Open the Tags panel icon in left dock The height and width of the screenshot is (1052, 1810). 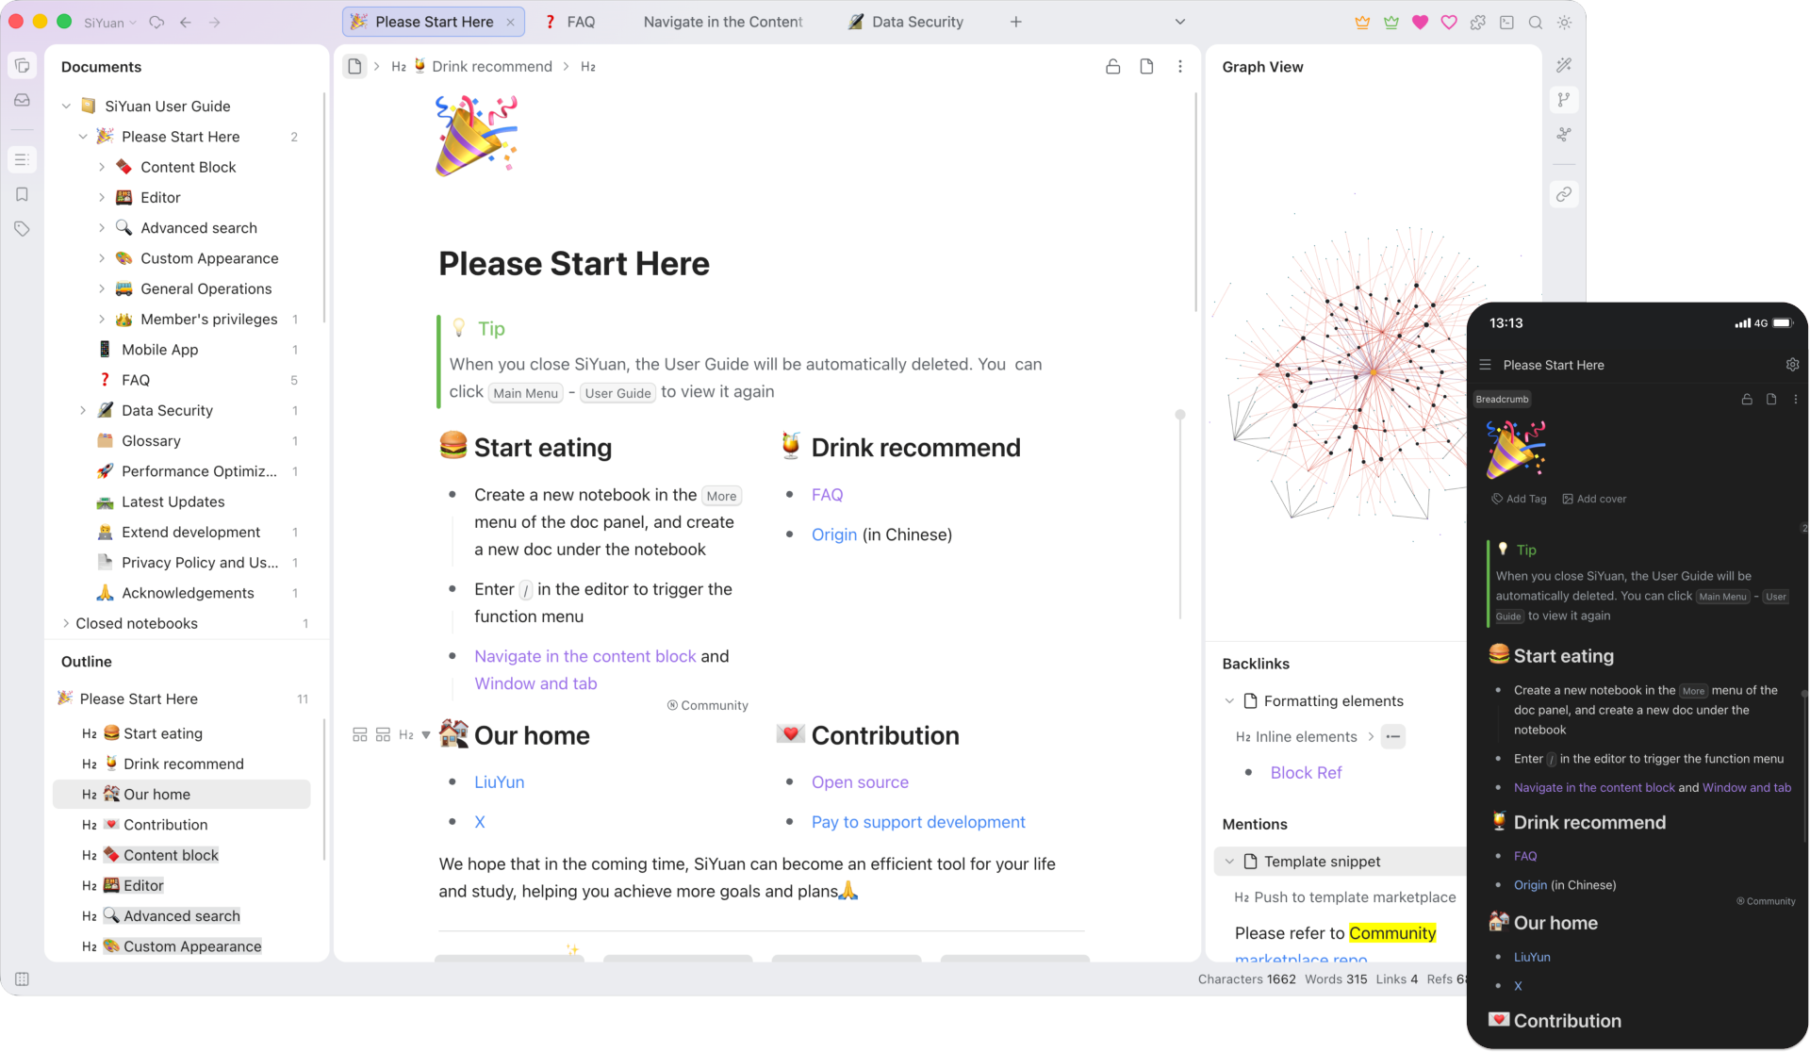22,229
